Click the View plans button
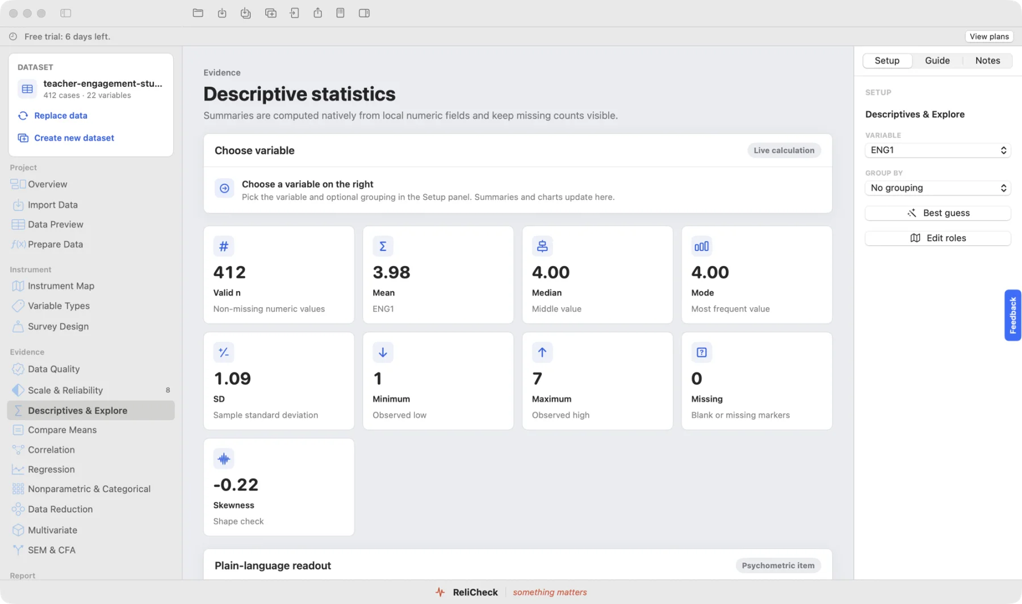This screenshot has width=1022, height=604. pyautogui.click(x=989, y=36)
